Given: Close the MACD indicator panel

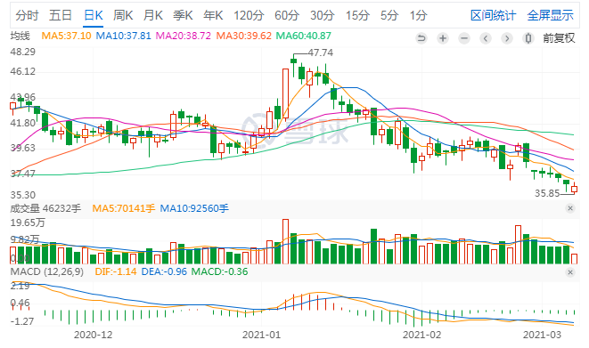Looking at the screenshot, I should tap(570, 272).
